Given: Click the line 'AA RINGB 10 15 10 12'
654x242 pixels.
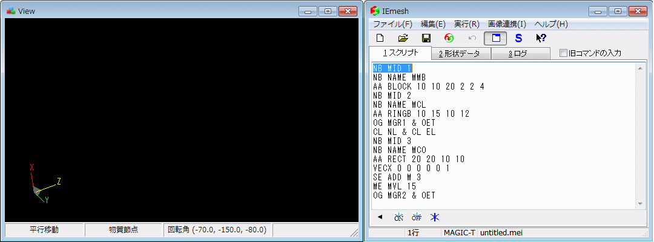Looking at the screenshot, I should pos(421,114).
